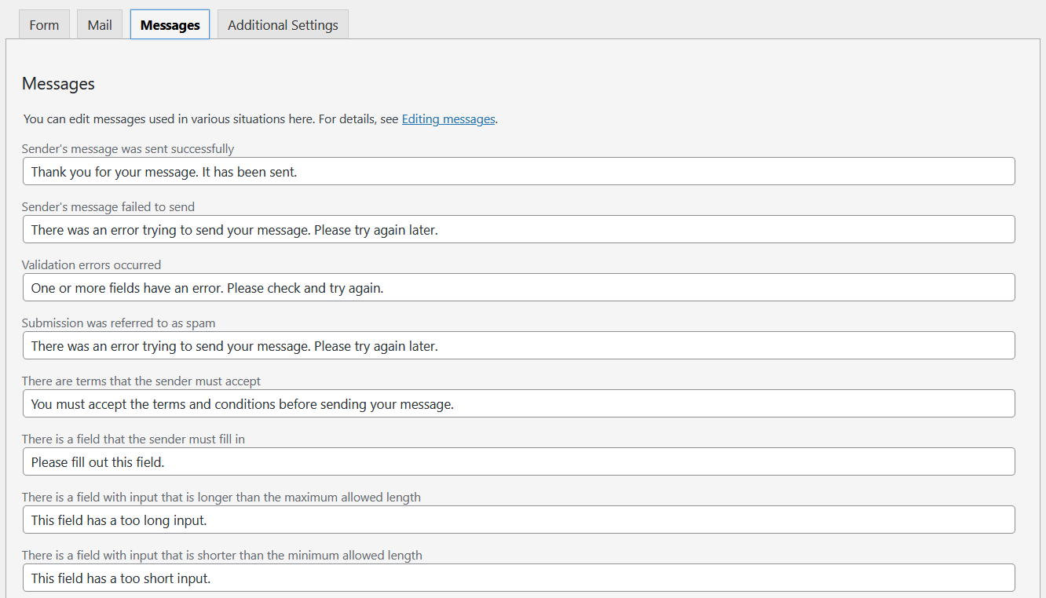
Task: Click the 'shorter than the minimum allowed length' label
Action: [222, 556]
